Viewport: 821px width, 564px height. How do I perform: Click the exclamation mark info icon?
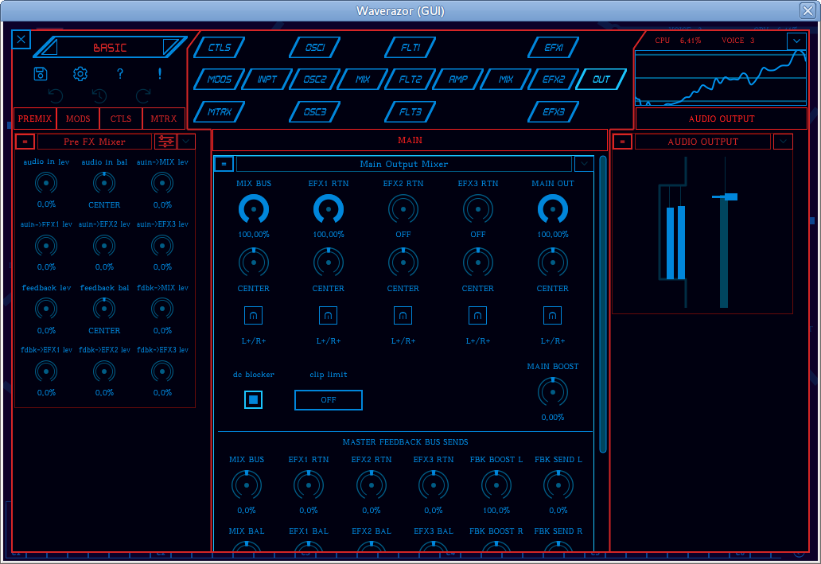click(160, 74)
